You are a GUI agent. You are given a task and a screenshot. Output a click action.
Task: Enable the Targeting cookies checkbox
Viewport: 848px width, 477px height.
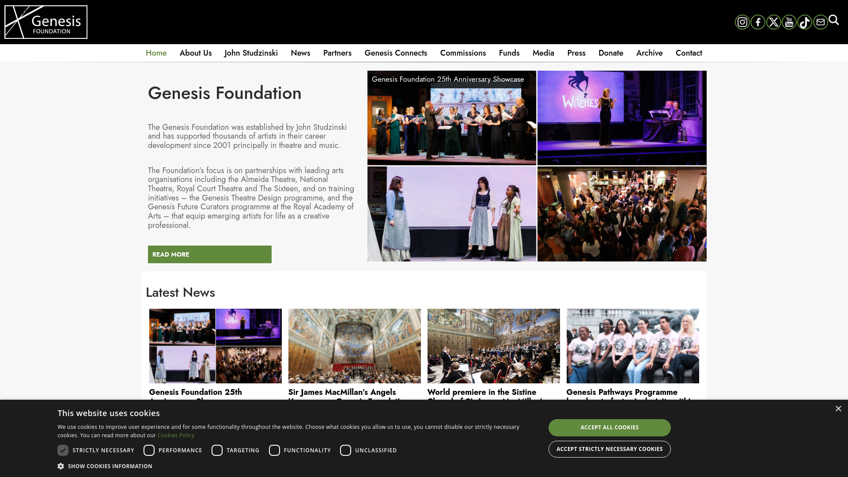point(217,450)
